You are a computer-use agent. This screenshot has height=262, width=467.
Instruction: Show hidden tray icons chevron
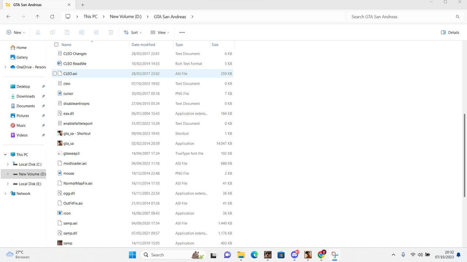coord(393,255)
